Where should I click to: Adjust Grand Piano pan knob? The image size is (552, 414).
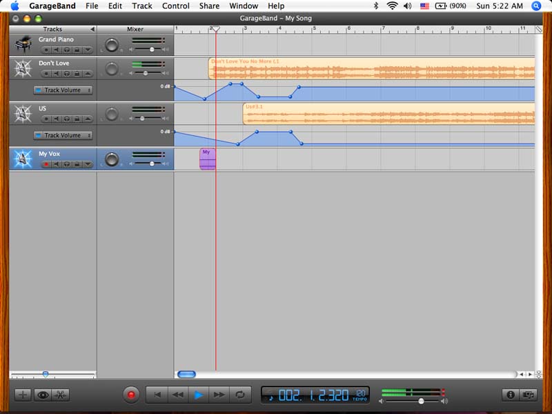tap(112, 45)
